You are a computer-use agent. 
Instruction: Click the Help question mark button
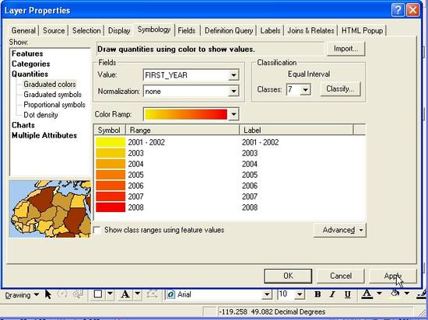398,11
